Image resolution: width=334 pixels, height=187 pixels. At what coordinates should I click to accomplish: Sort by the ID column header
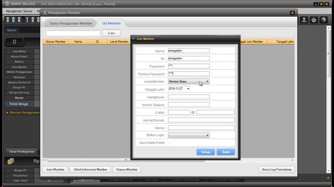coord(98,42)
